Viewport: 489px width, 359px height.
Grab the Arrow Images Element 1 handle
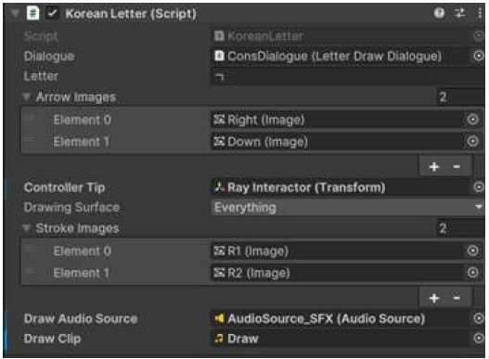[31, 139]
